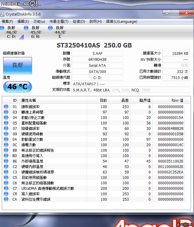The width and height of the screenshot is (194, 227).
Task: Click the status icon for 資料位址標示錯誤
Action: click(x=6, y=199)
